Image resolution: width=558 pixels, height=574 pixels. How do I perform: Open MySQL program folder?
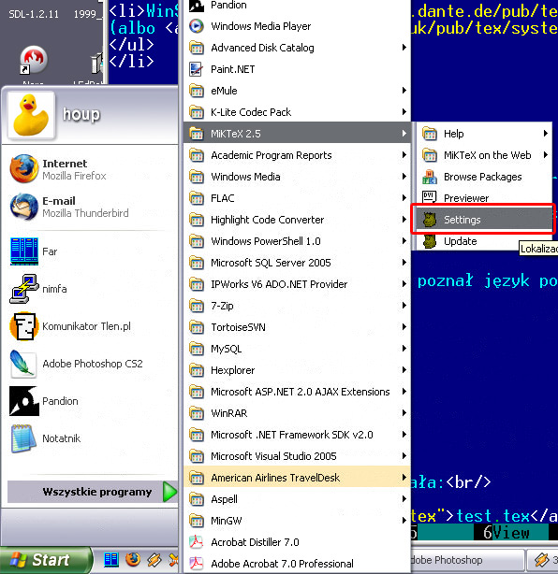pyautogui.click(x=297, y=349)
